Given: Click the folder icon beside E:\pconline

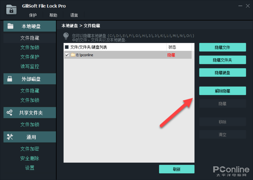Looking at the screenshot, I should point(73,55).
